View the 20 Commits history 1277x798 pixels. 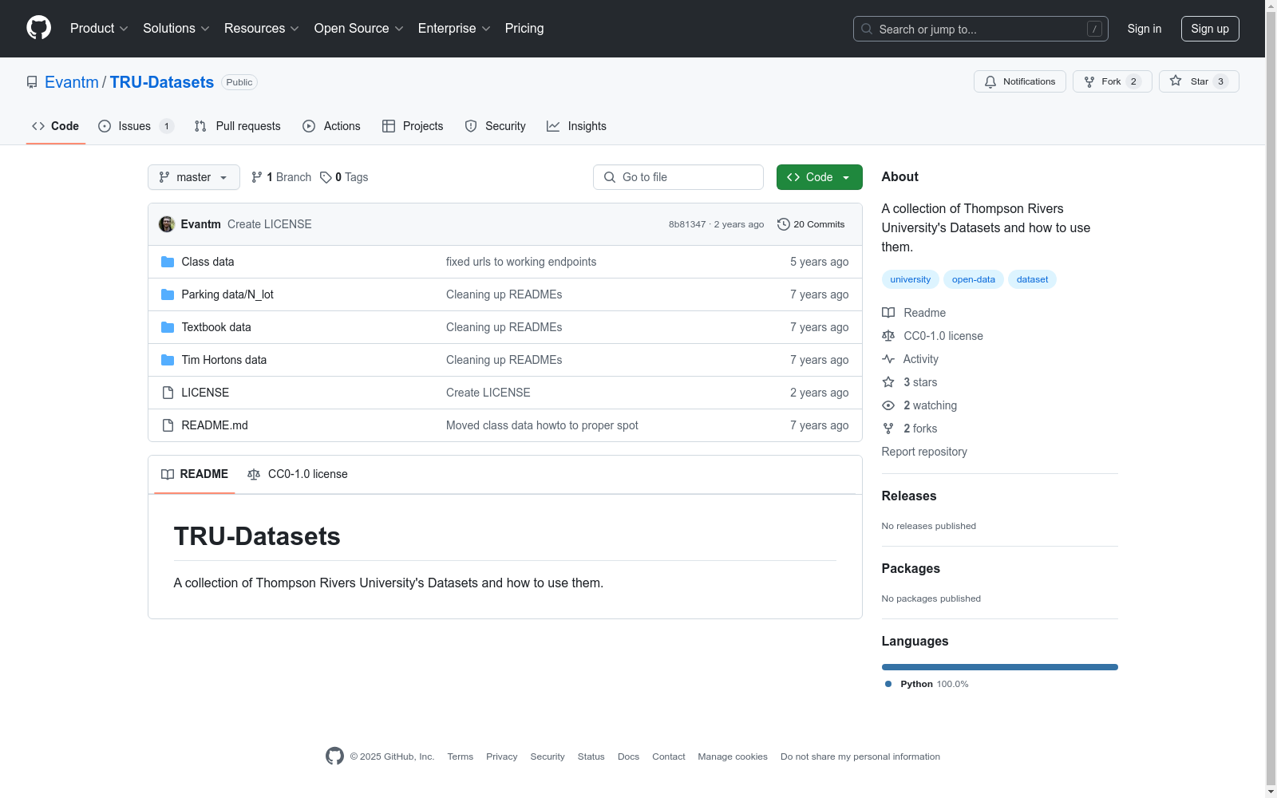[811, 224]
